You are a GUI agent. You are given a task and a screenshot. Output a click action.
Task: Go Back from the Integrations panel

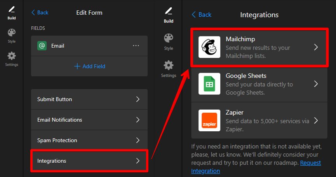coord(202,15)
